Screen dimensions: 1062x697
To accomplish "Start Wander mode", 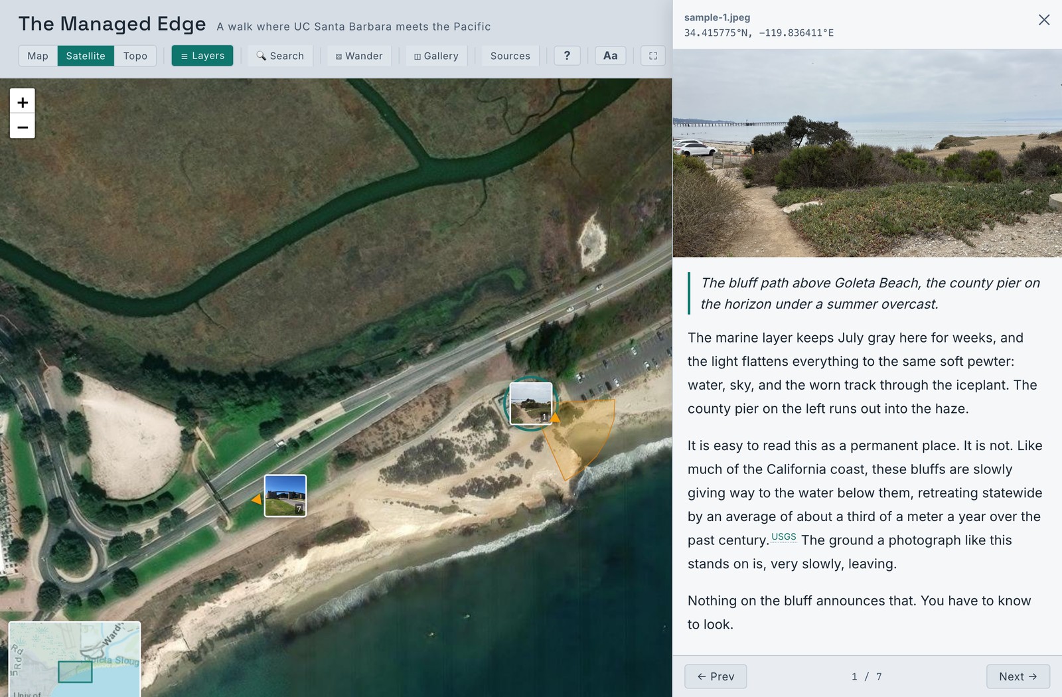I will 359,56.
